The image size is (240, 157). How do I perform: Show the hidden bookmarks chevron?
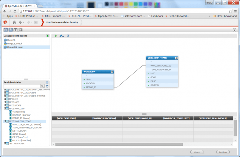tap(209, 16)
